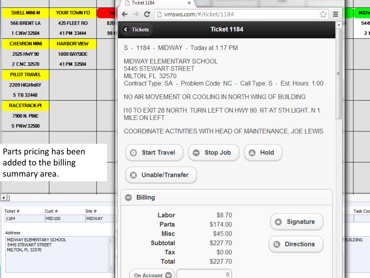The width and height of the screenshot is (370, 278).
Task: Go back to Tickets list
Action: (137, 30)
